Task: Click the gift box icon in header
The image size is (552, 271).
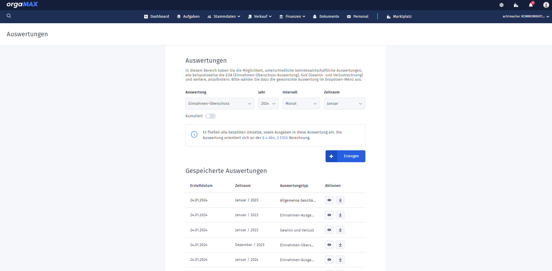Action: 516,5
